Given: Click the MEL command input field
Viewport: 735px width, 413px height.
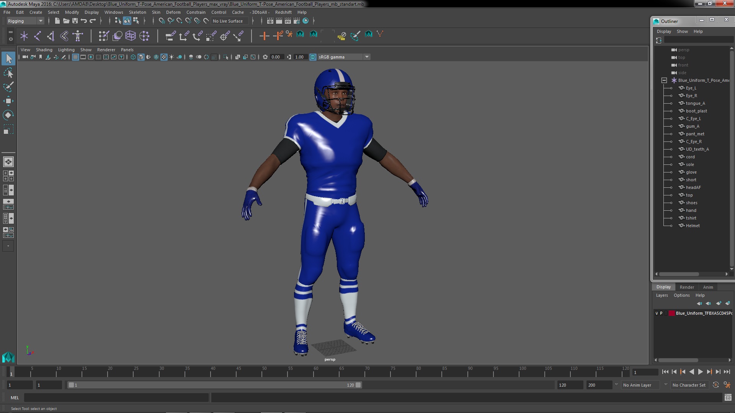Looking at the screenshot, I should click(x=116, y=398).
